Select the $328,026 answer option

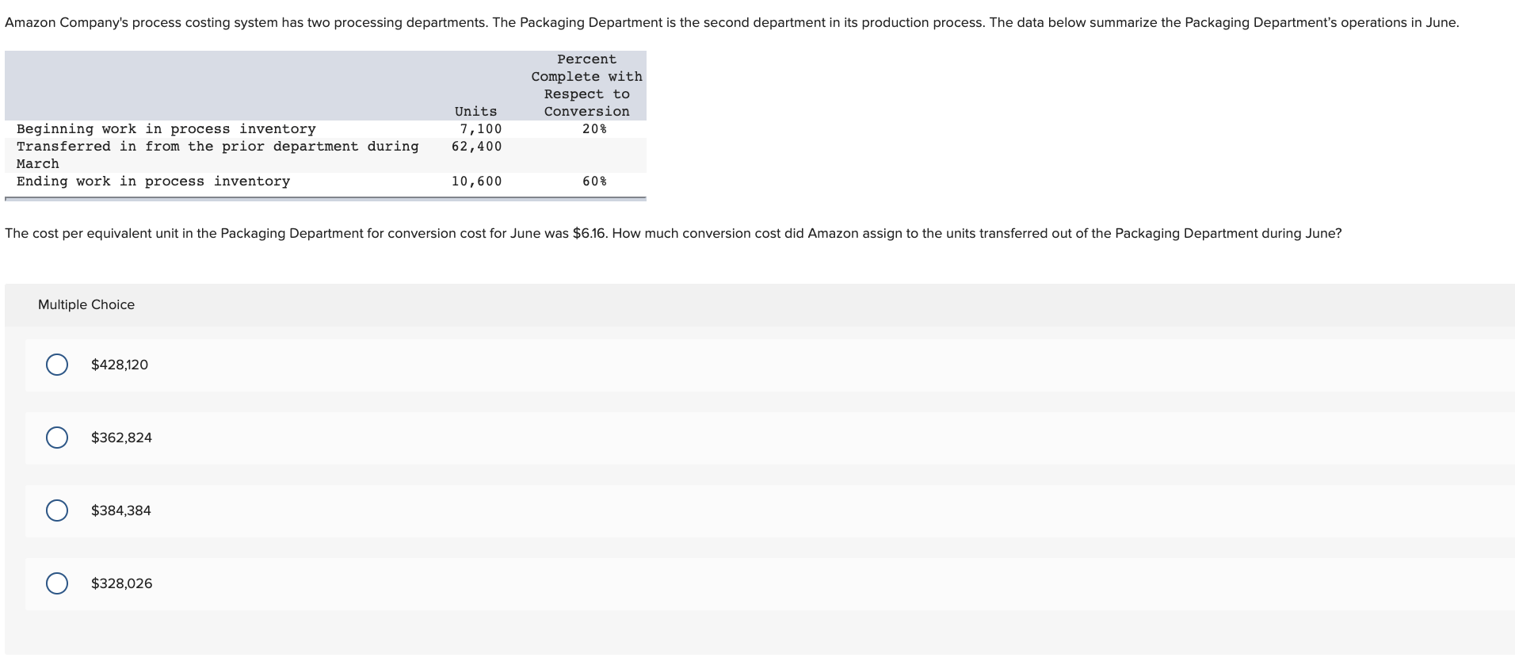tap(56, 584)
